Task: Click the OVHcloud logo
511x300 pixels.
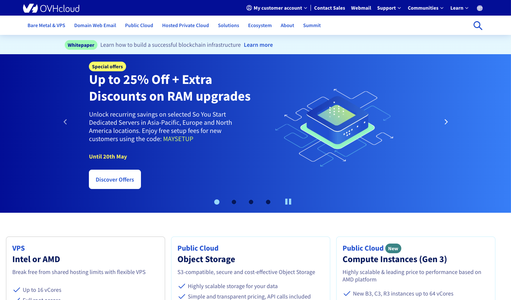Action: click(x=51, y=8)
